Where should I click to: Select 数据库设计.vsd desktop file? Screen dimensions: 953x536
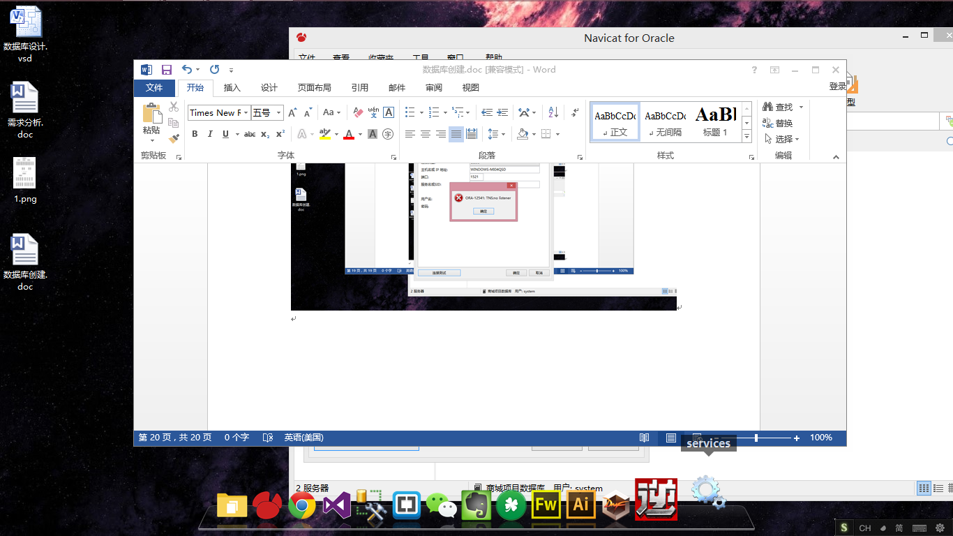[26, 34]
